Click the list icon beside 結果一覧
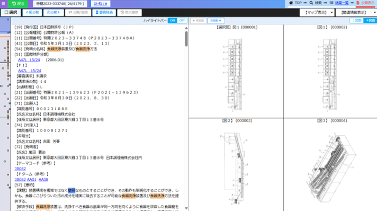Image resolution: width=377 pixels, height=211 pixels. click(x=331, y=3)
